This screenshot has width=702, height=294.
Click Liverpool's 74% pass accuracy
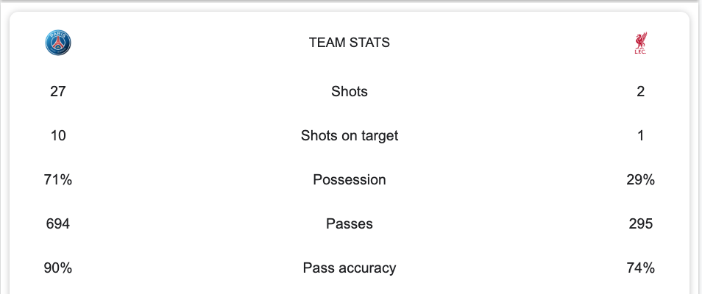[640, 268]
